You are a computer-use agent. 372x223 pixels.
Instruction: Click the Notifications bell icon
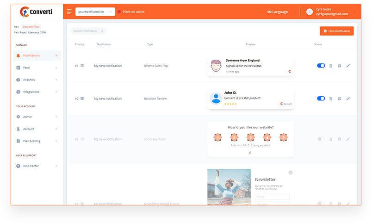point(18,56)
